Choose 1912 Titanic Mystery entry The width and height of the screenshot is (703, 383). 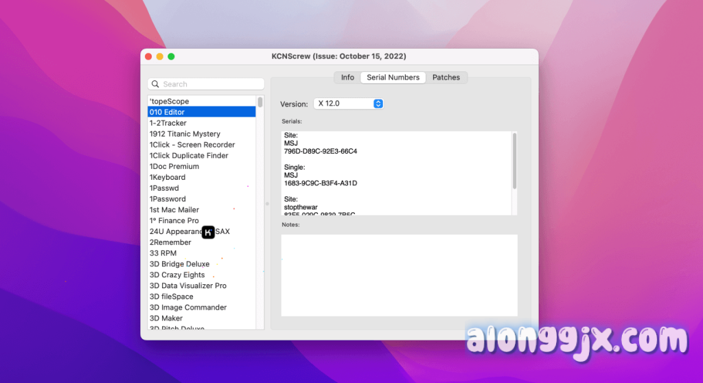click(185, 134)
